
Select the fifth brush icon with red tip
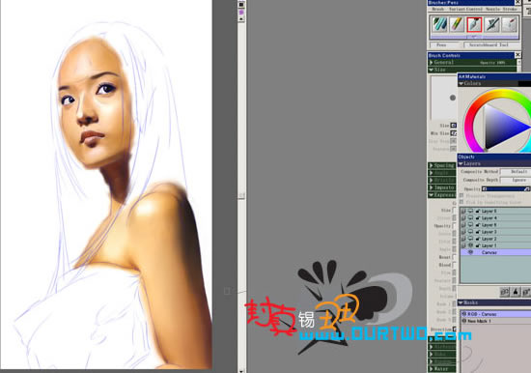509,24
